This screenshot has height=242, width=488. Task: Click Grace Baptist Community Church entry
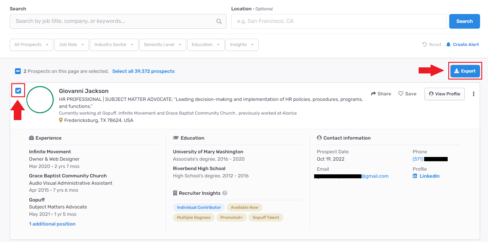coord(68,176)
